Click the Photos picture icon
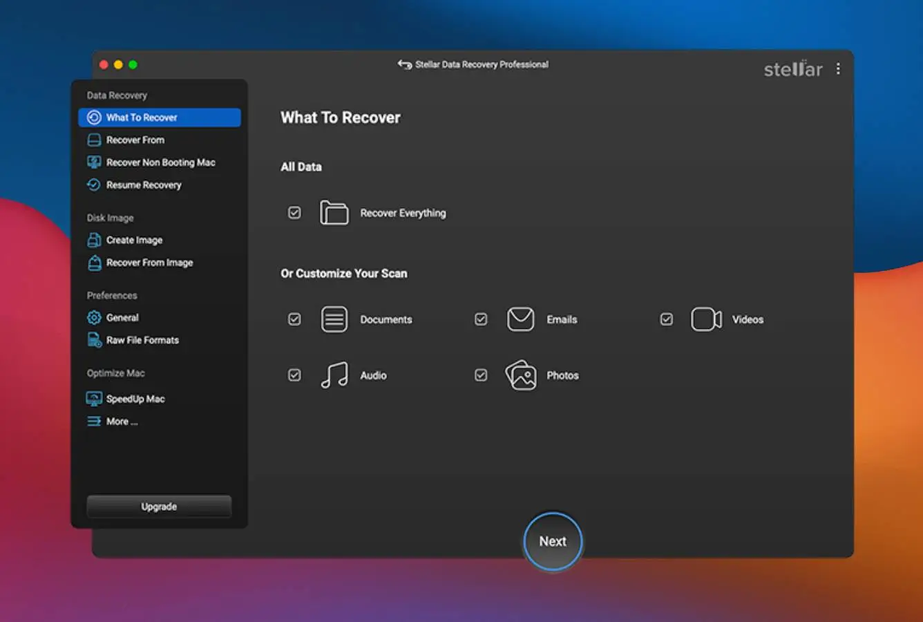Image resolution: width=923 pixels, height=622 pixels. tap(521, 375)
